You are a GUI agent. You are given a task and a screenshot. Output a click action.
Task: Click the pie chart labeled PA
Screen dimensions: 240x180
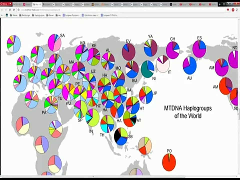click(51, 105)
